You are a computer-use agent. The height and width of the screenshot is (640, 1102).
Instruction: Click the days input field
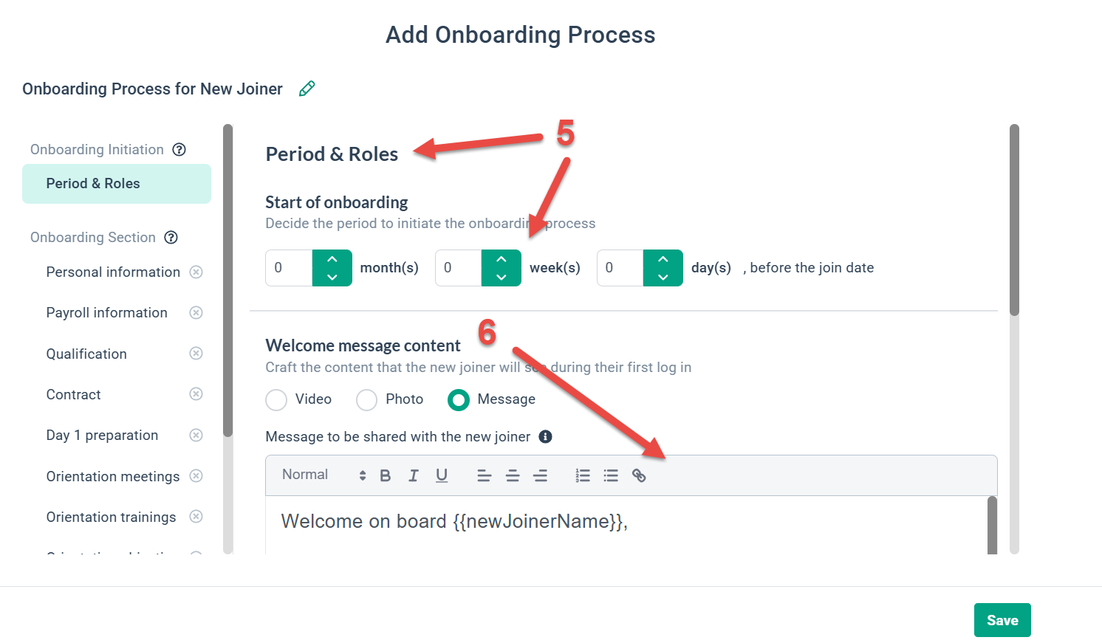[619, 267]
